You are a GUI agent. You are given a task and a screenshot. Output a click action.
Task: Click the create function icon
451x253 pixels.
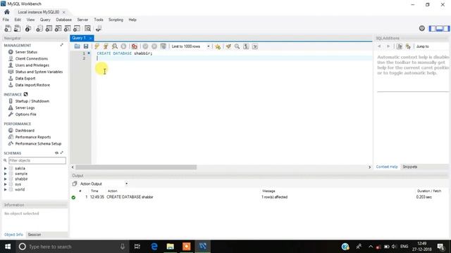coord(77,28)
